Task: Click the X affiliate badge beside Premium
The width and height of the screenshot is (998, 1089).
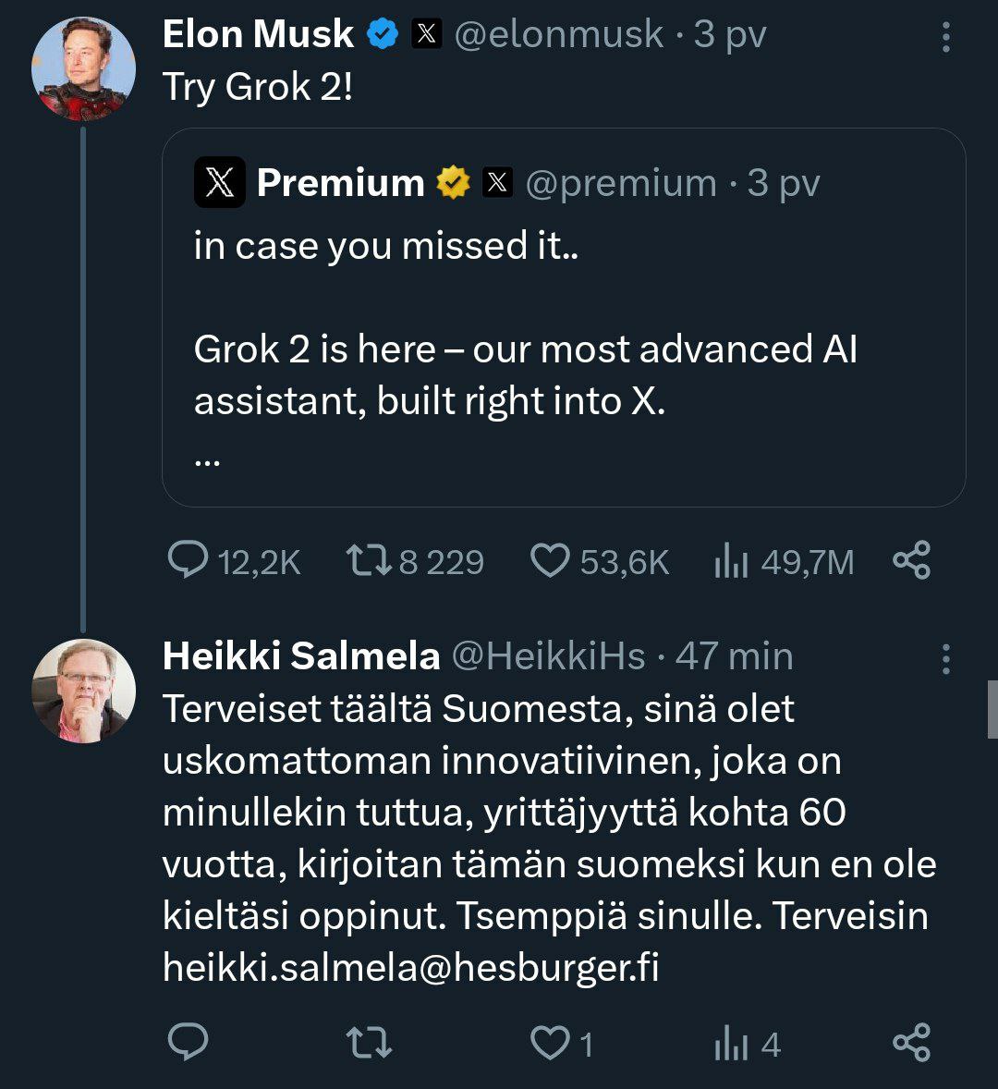Action: point(497,183)
